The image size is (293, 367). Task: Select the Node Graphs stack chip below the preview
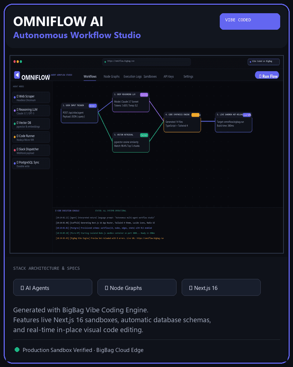click(137, 287)
